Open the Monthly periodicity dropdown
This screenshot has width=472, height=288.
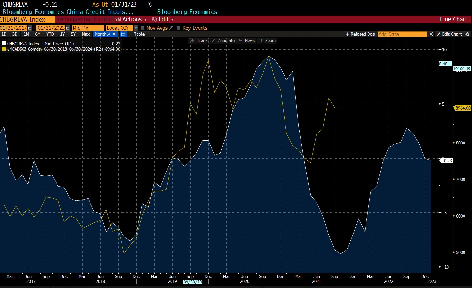[105, 34]
